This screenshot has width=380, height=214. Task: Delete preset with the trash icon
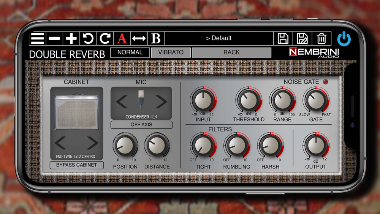pos(321,38)
